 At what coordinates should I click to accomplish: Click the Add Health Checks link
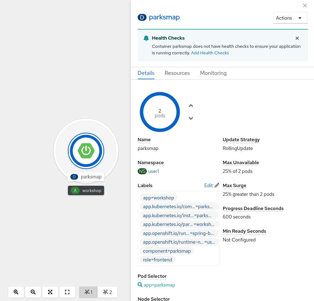coord(210,53)
